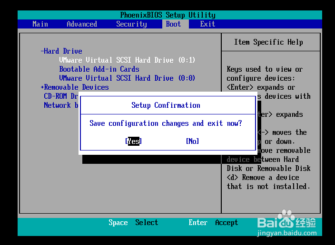Click the PhoenixBIOS Setup Utility title
This screenshot has height=245, width=335.
(167, 15)
